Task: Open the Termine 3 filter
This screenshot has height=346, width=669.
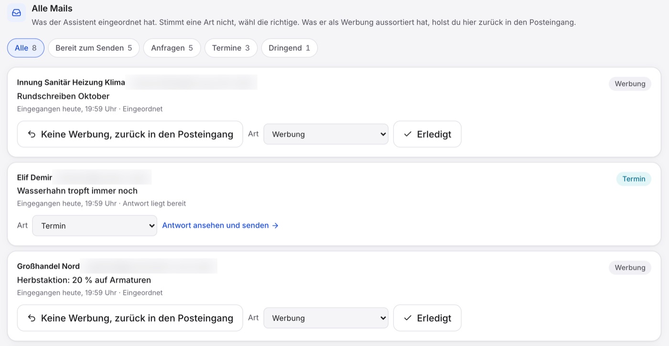Action: (231, 48)
